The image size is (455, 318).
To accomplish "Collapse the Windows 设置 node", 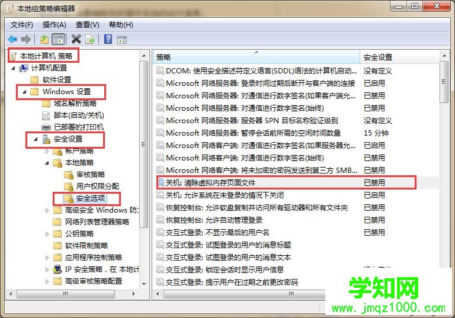I will click(25, 92).
